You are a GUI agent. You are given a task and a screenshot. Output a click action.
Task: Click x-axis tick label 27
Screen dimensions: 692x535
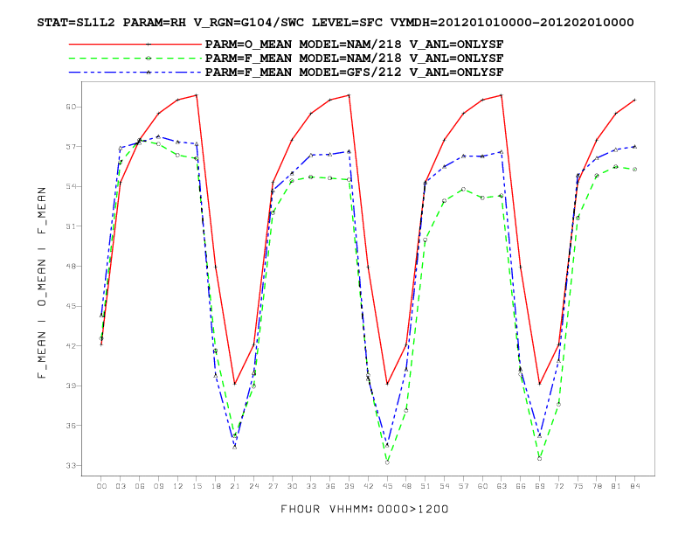273,486
